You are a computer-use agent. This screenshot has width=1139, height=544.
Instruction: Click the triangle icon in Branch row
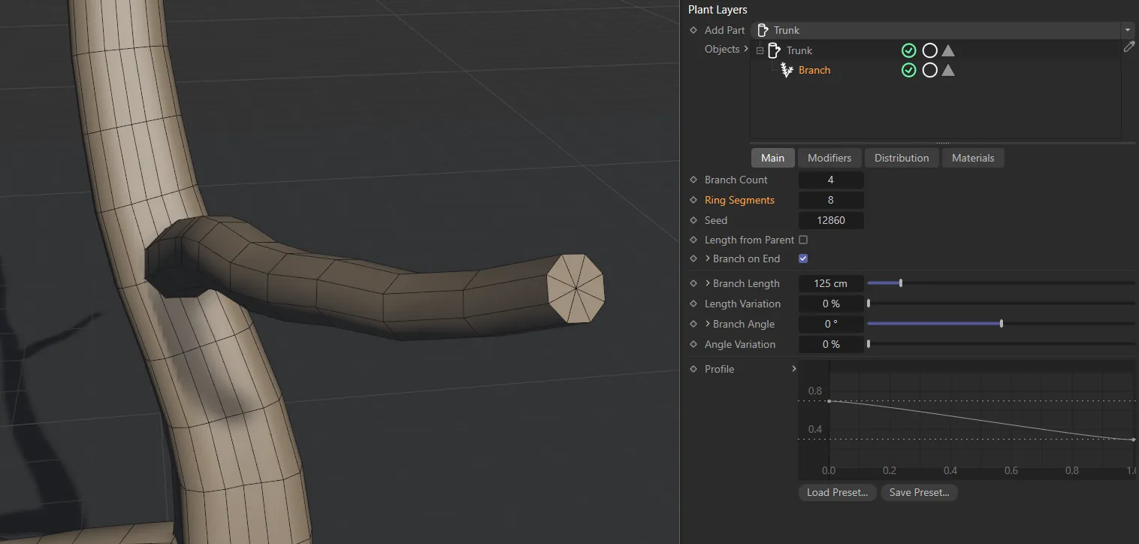pyautogui.click(x=948, y=70)
